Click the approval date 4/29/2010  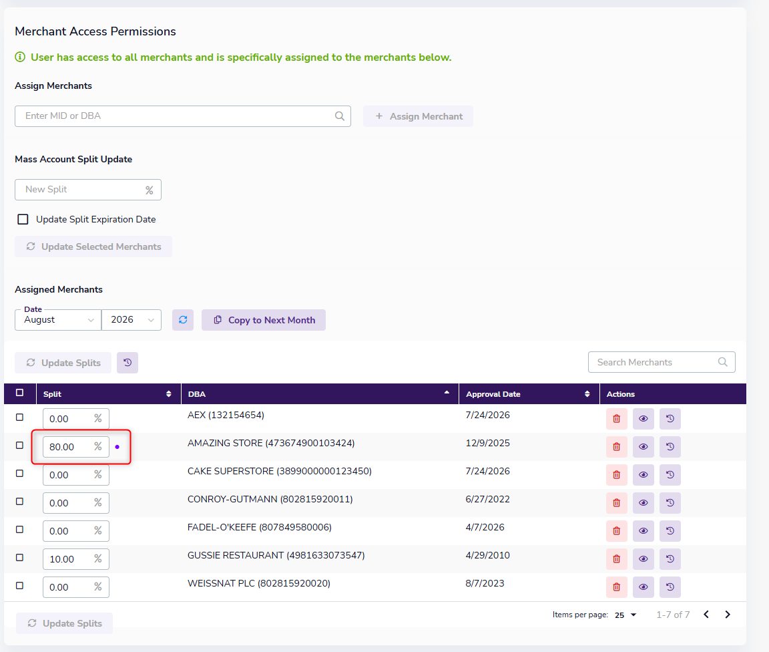487,555
